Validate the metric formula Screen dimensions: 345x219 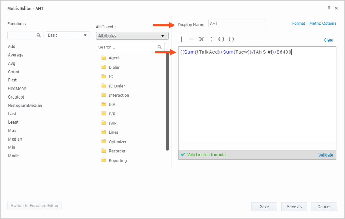[326, 155]
